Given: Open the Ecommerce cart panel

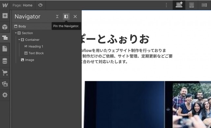Looking at the screenshot, I should coord(5,72).
